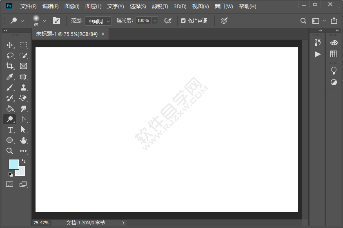
Task: Pick the Brush tool
Action: [9, 87]
